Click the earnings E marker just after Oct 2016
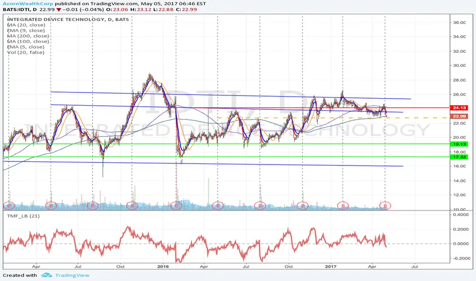Screen dimensions: 476x281 click(x=303, y=206)
